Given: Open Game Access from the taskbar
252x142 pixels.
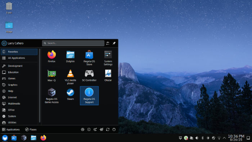Looking at the screenshot, I should click(x=24, y=138).
